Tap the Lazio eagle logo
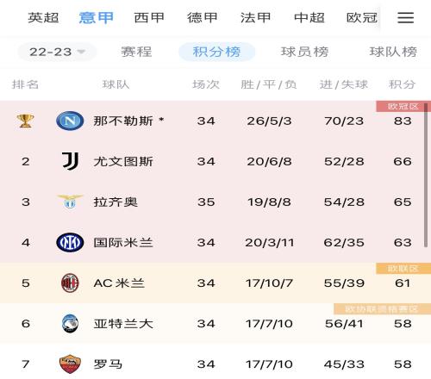The width and height of the screenshot is (431, 379). tap(70, 202)
